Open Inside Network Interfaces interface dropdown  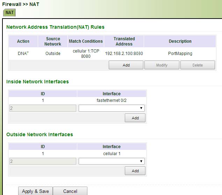pos(112,108)
